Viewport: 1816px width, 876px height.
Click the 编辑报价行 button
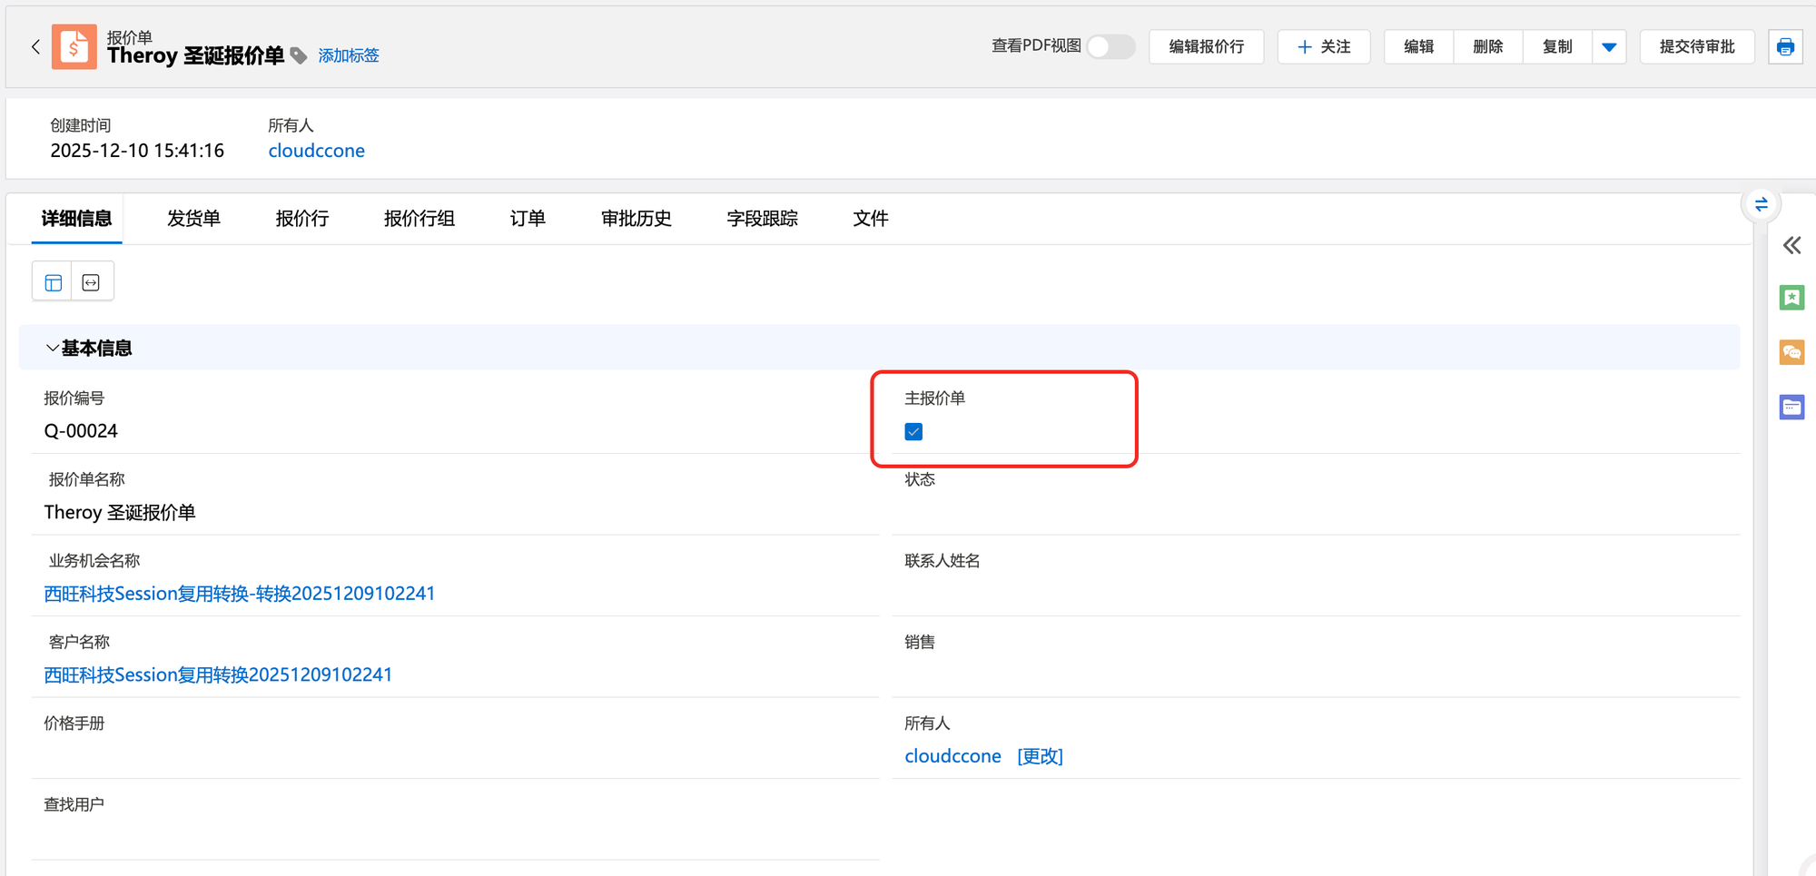[x=1206, y=47]
